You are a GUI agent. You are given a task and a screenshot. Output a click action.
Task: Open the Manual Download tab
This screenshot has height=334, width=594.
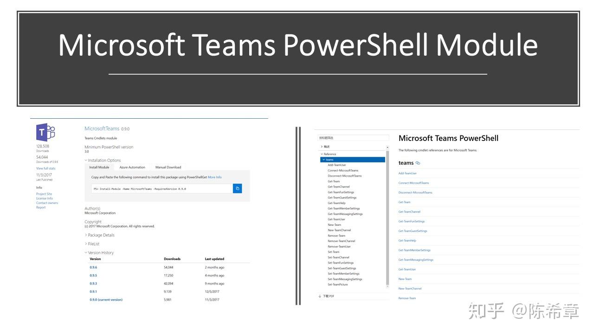(x=168, y=167)
